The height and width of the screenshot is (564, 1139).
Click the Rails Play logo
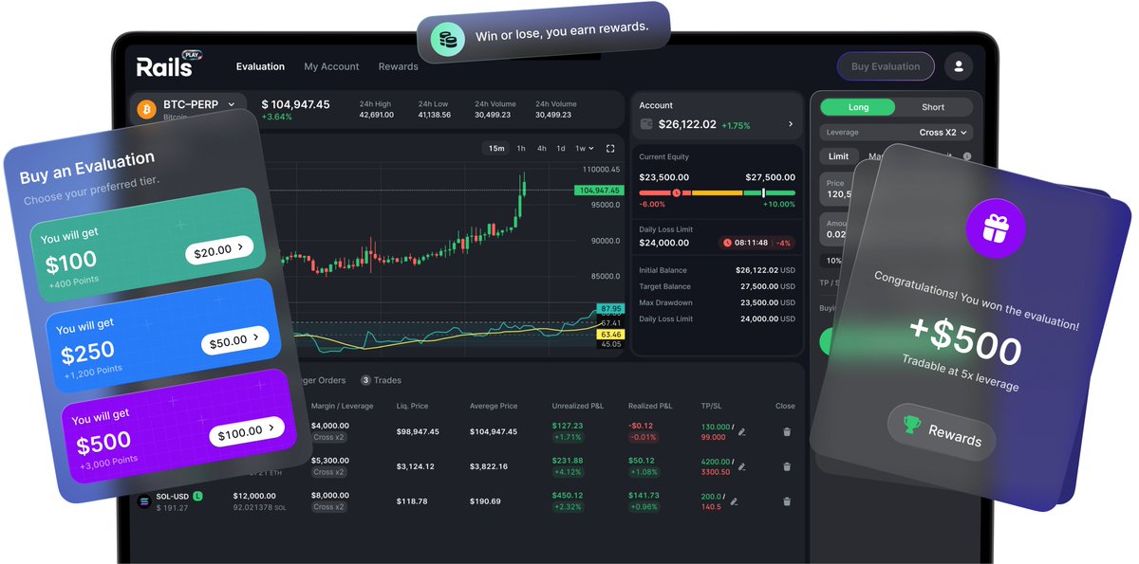[x=168, y=64]
